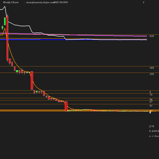
Task: Click the '158' price level label
Action: tap(152, 74)
